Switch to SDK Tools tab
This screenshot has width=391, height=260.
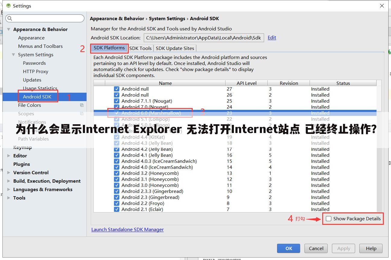(140, 48)
